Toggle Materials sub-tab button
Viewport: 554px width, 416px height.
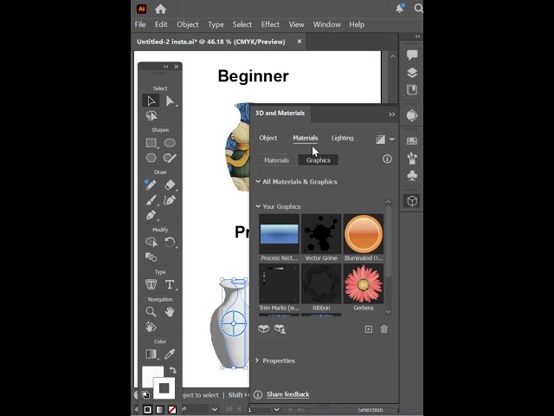277,160
